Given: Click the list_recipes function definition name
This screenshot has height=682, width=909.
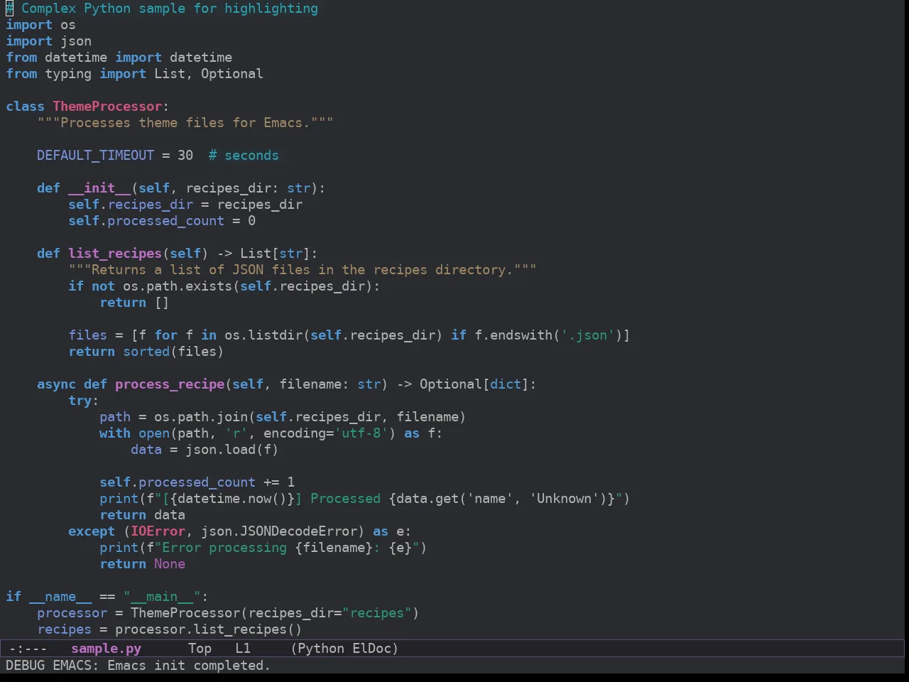Looking at the screenshot, I should (115, 254).
